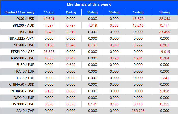Click the 4.264 value for NAS100

coord(139,58)
